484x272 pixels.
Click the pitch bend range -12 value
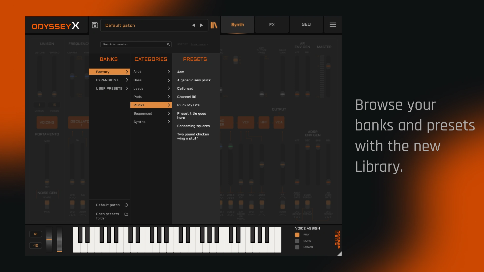(36, 246)
